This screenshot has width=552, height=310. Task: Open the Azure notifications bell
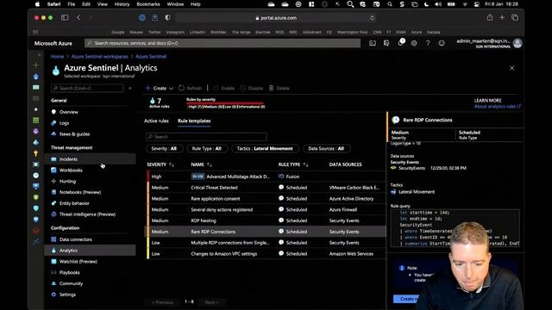pyautogui.click(x=400, y=42)
